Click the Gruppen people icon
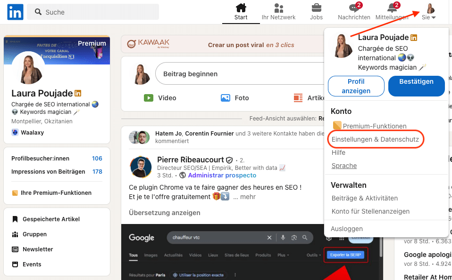This screenshot has width=452, height=280. click(15, 234)
